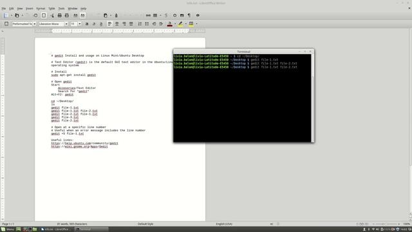Open the Format menu
This screenshot has height=232, width=412.
point(41,8)
